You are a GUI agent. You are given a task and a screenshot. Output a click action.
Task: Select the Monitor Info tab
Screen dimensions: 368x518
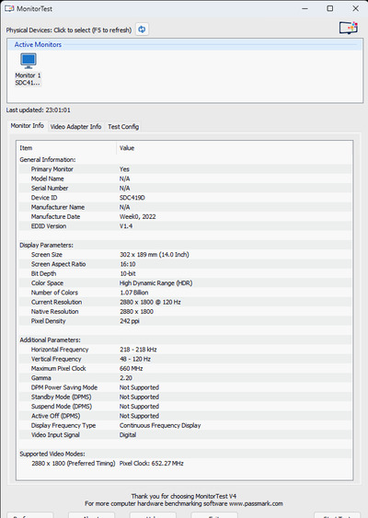(27, 125)
